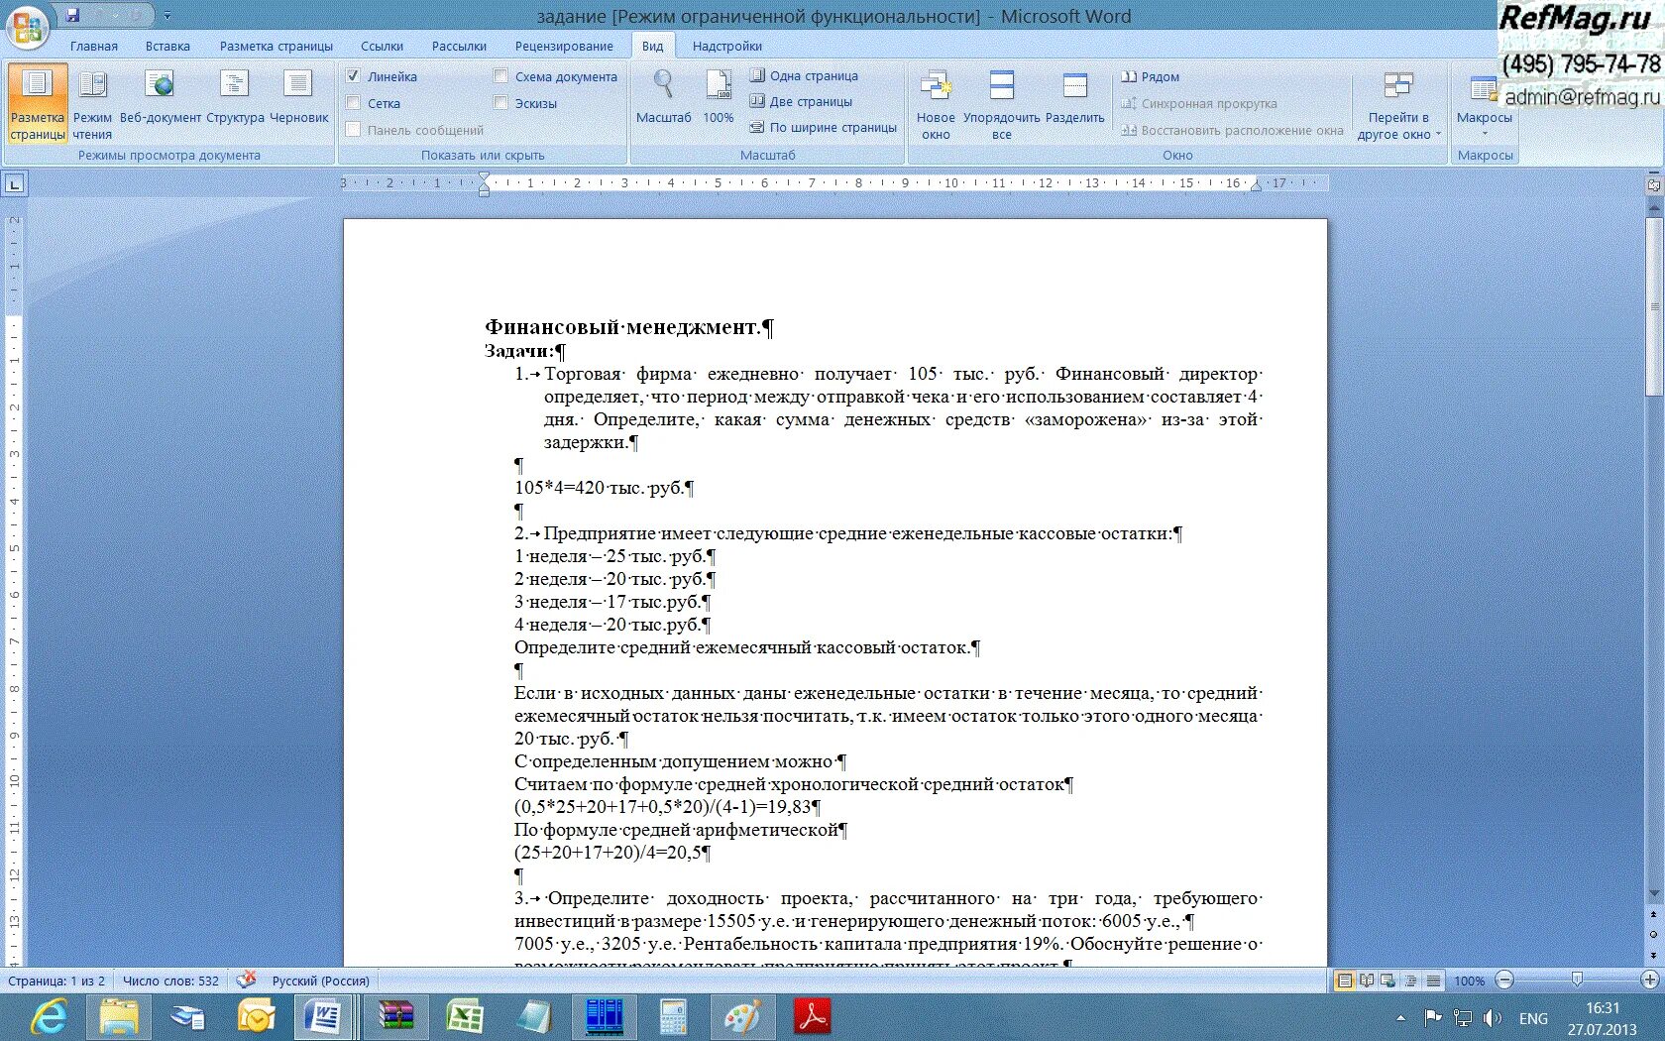Open a new window (Новое окно)

click(936, 103)
